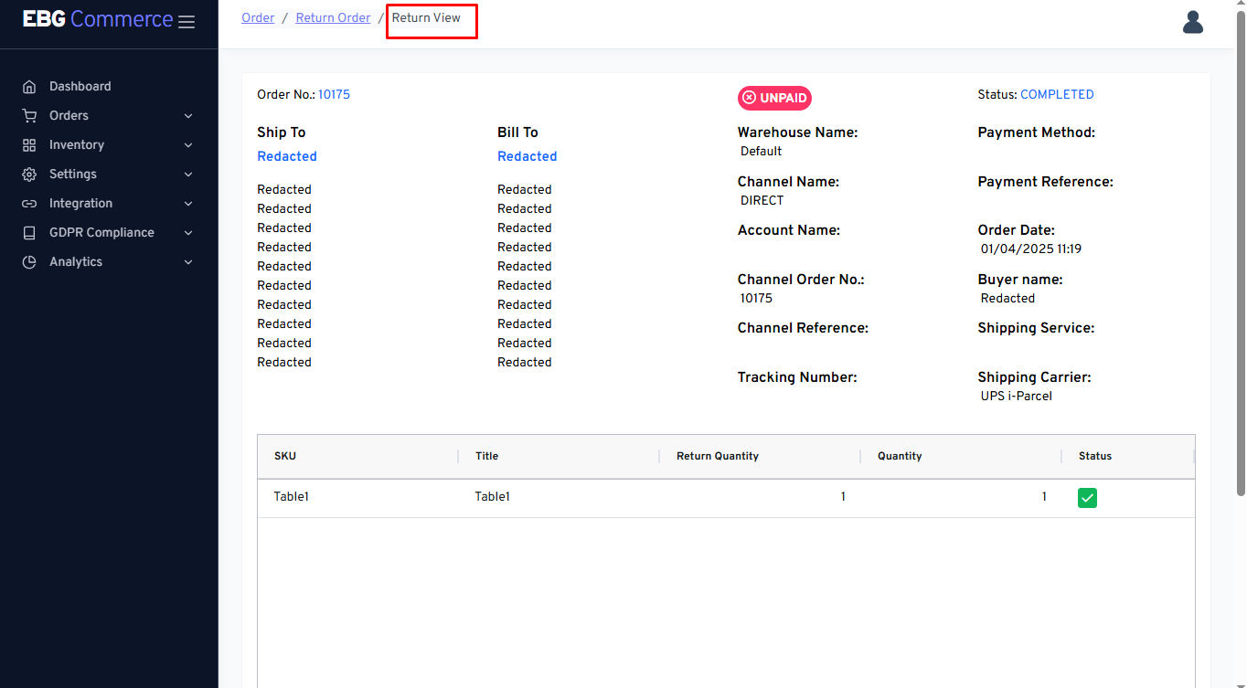This screenshot has height=688, width=1247.
Task: Click the Orders cart icon
Action: tap(29, 116)
